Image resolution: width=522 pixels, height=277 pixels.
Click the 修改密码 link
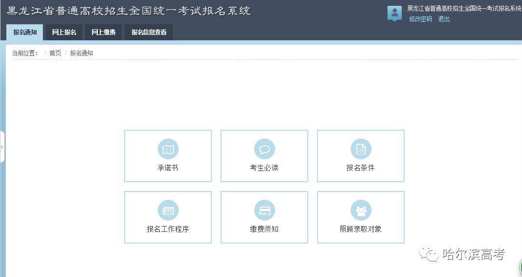pos(420,19)
